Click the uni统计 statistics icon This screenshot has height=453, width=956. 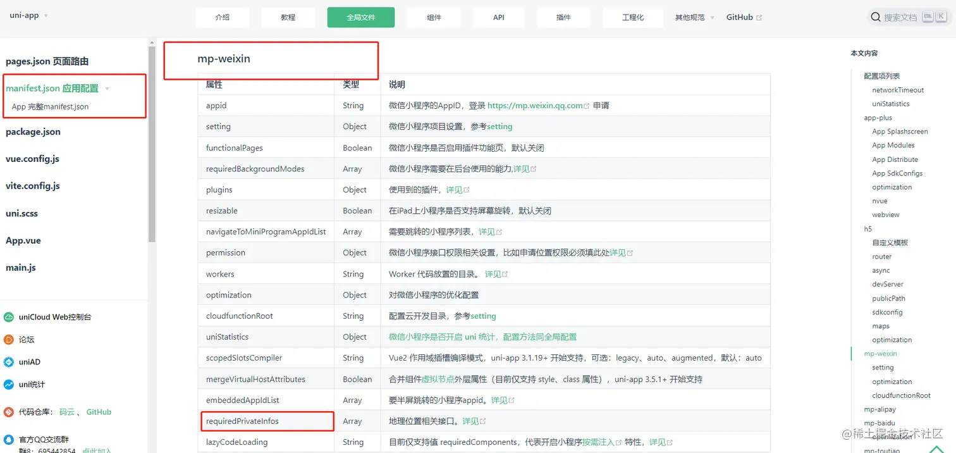point(8,384)
